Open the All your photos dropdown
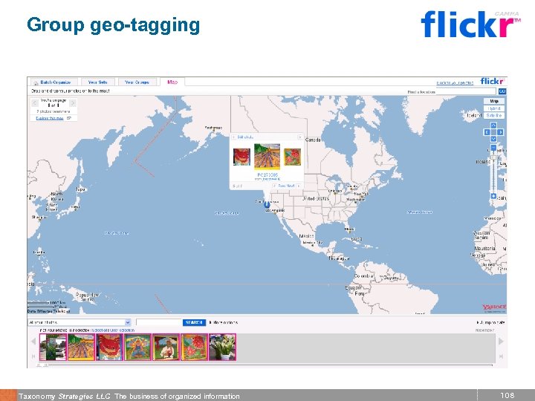Image resolution: width=535 pixels, height=401 pixels. 80,322
